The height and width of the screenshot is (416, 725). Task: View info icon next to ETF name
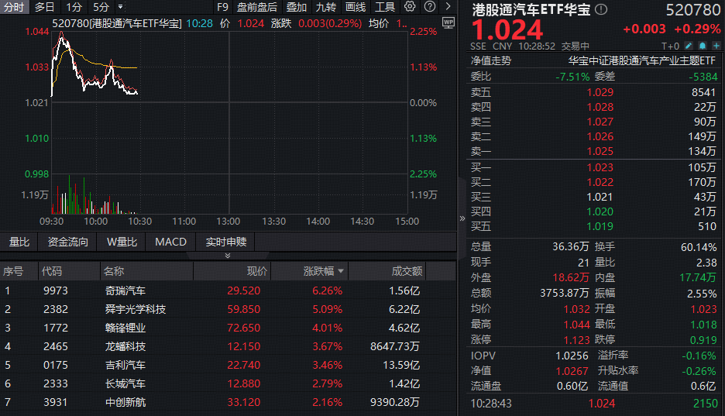(600, 9)
